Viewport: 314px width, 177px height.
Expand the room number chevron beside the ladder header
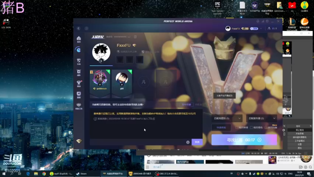[x=129, y=37]
